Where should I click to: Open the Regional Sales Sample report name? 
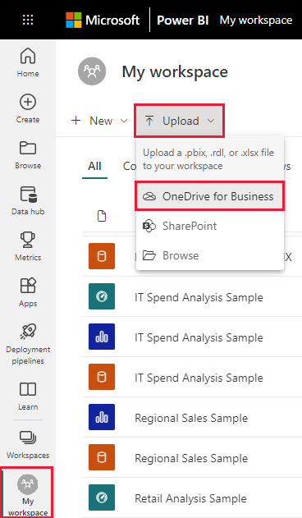[x=191, y=418]
